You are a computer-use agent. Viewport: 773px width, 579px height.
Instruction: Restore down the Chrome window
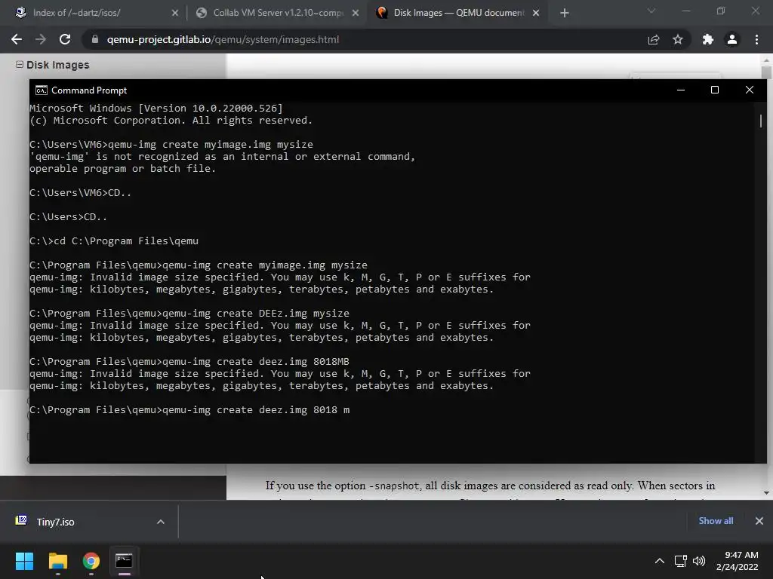721,11
